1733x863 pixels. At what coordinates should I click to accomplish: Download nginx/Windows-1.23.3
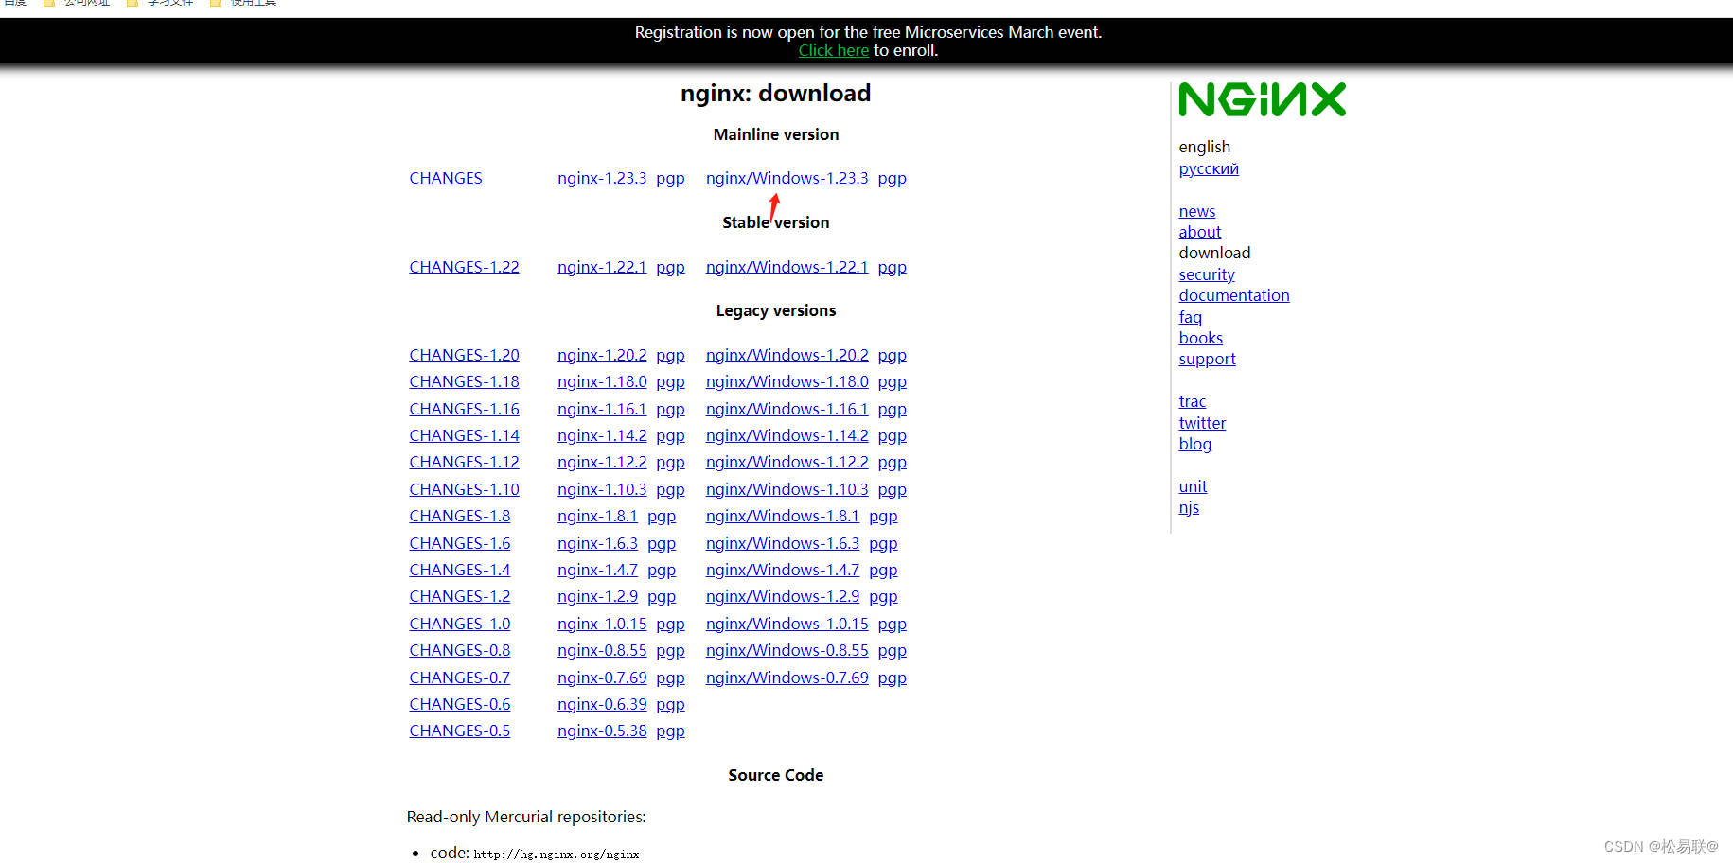[x=787, y=178]
